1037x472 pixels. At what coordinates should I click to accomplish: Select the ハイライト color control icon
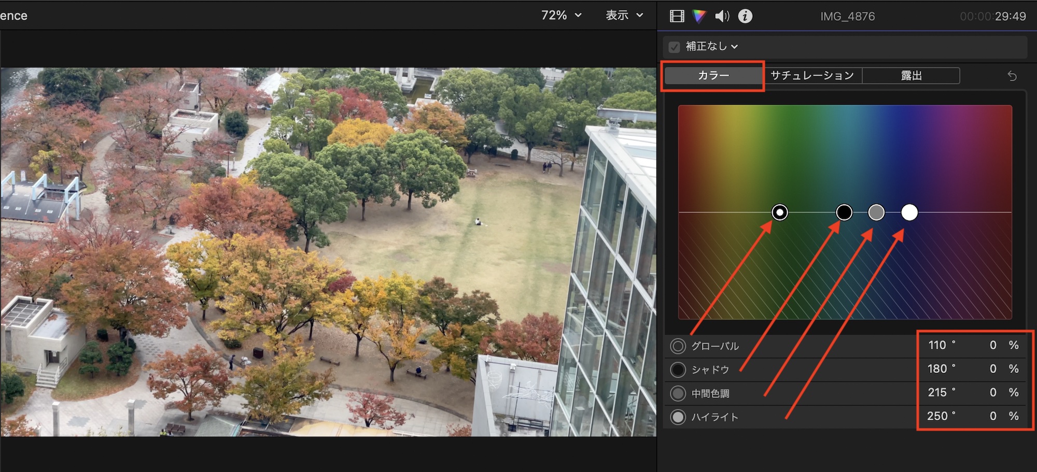(678, 417)
